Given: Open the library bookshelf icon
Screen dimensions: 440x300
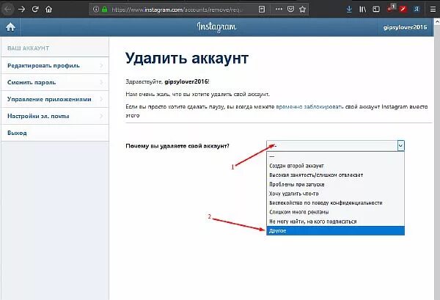Looking at the screenshot, I should point(362,10).
